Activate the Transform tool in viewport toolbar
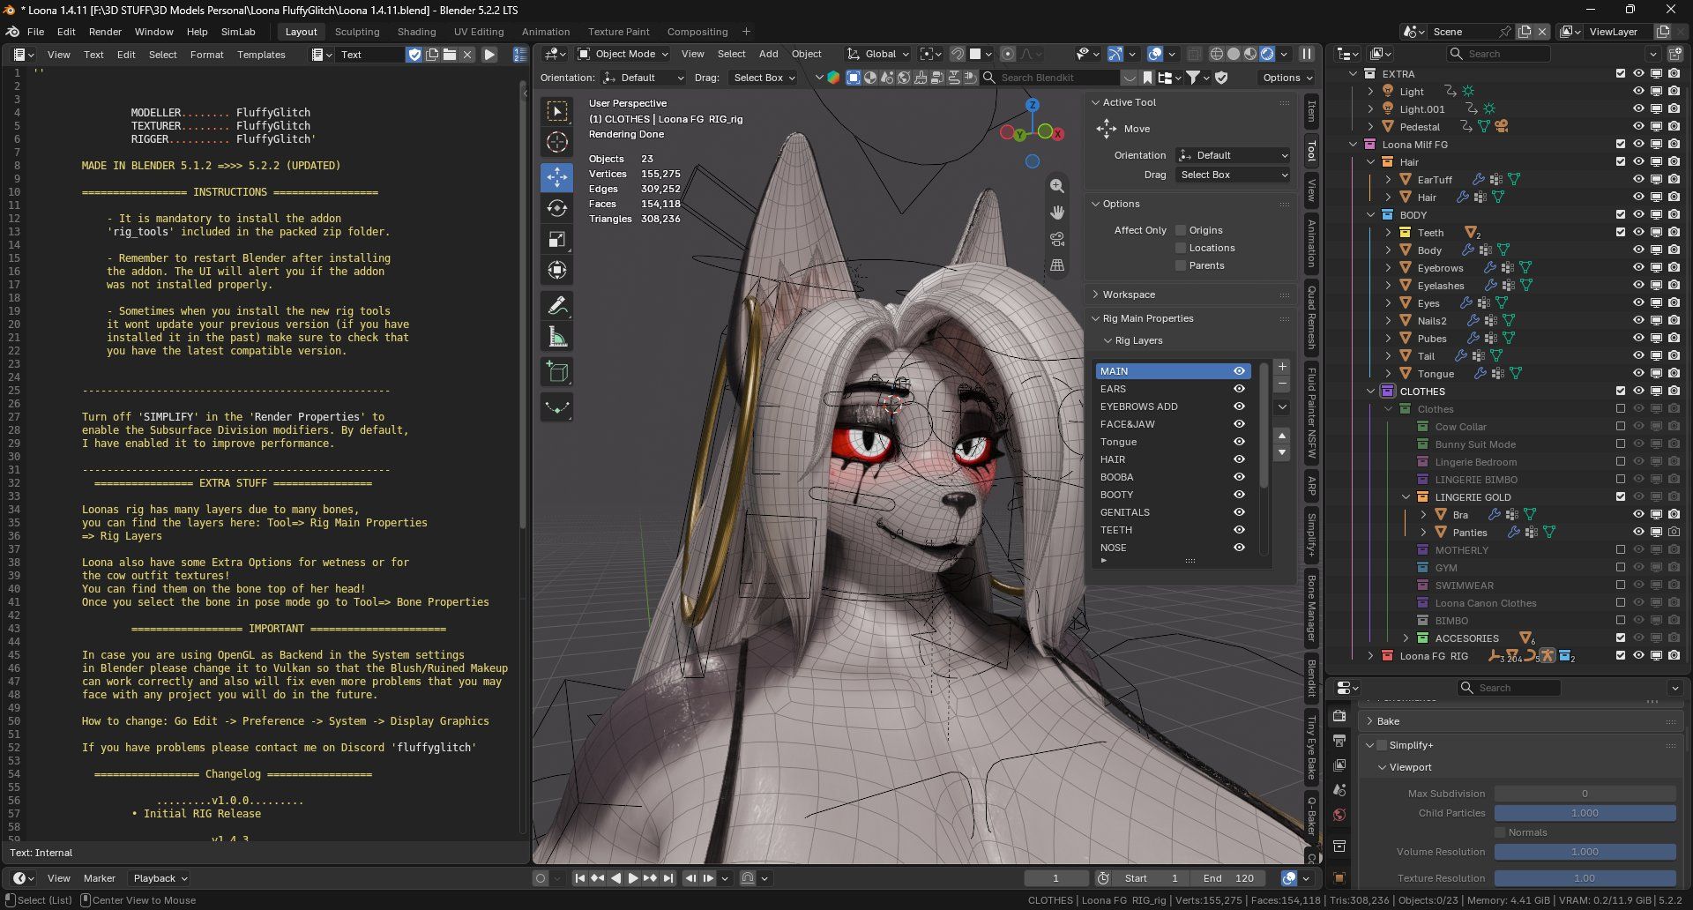Image resolution: width=1693 pixels, height=910 pixels. pos(556,270)
